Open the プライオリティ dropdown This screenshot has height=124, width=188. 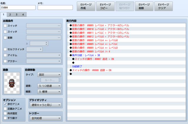click(x=45, y=105)
